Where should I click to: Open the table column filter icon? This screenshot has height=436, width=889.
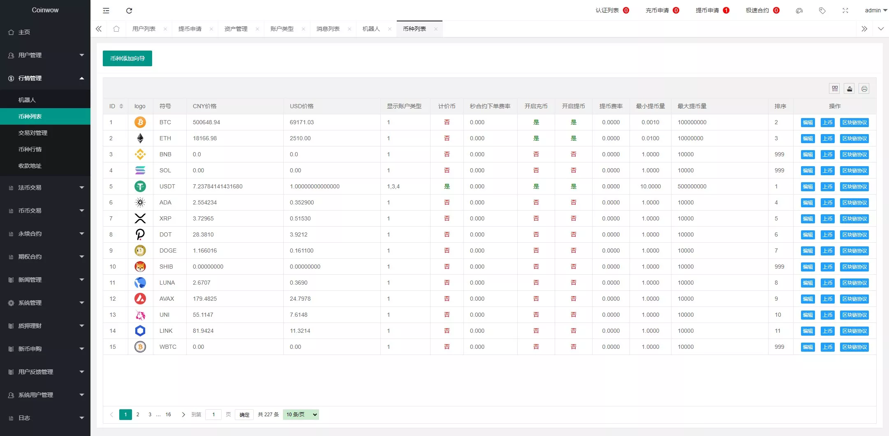point(835,89)
